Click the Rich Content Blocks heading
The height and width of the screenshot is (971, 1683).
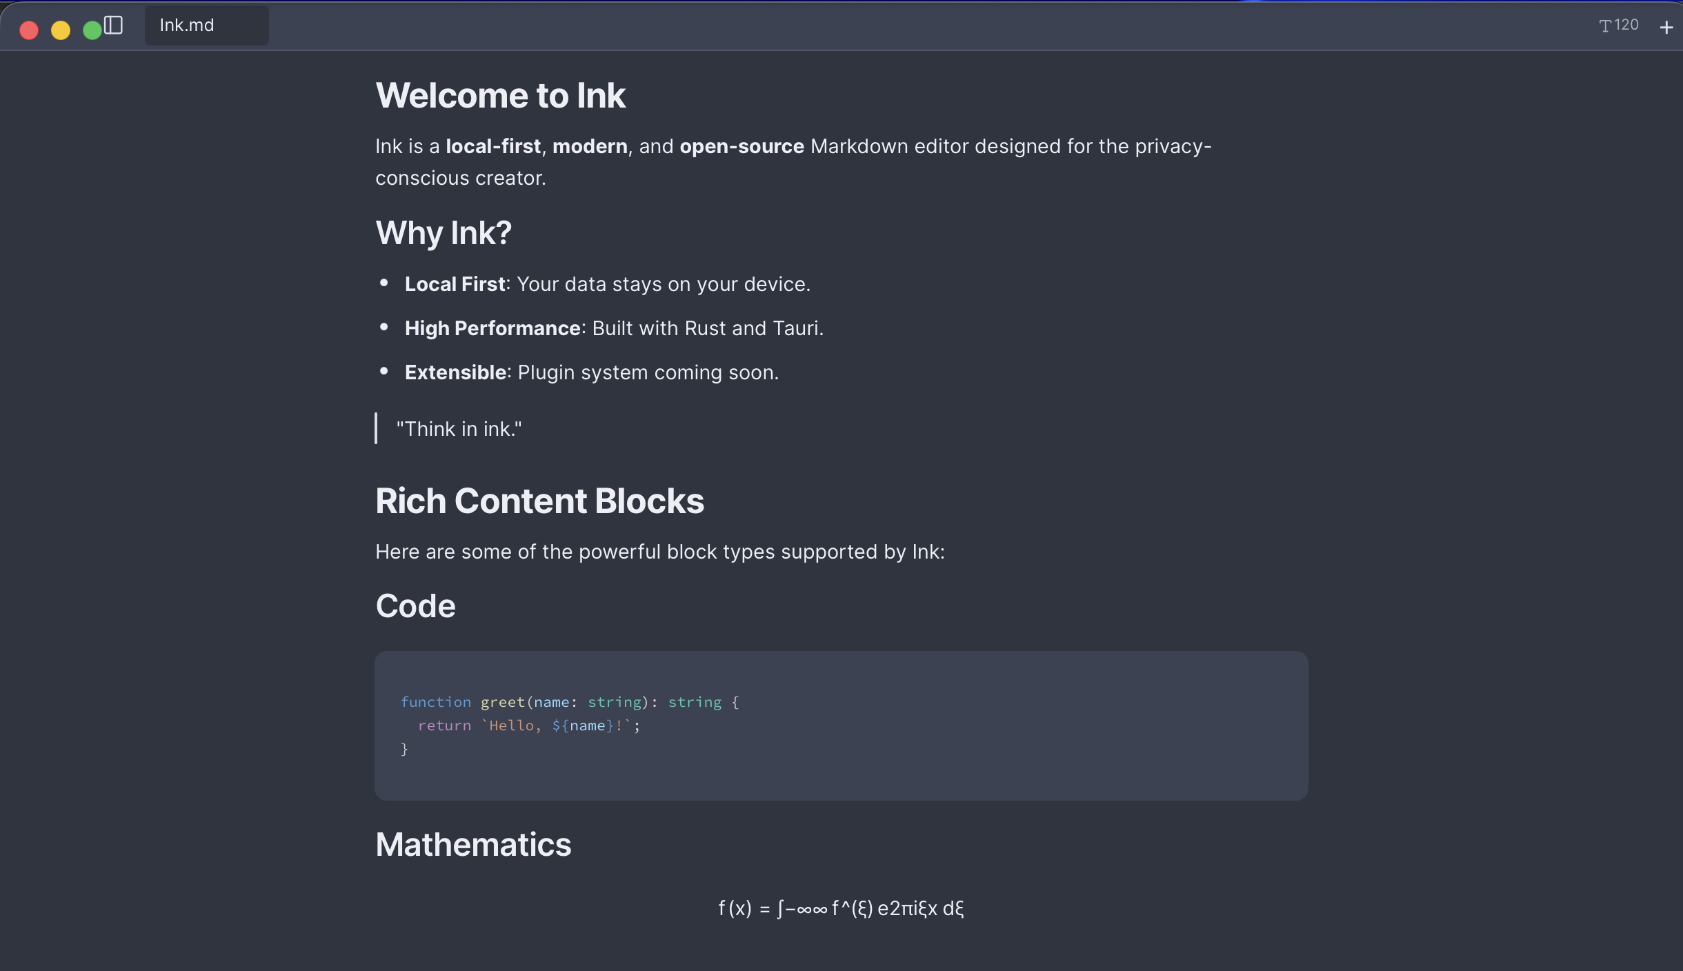[539, 501]
